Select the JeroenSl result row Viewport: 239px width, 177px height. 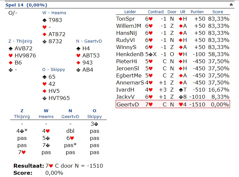(173, 68)
